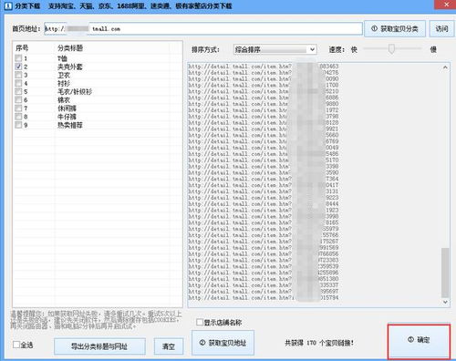Image resolution: width=456 pixels, height=361 pixels.
Task: Click the scrollbar down arrow in URL list
Action: [x=445, y=302]
